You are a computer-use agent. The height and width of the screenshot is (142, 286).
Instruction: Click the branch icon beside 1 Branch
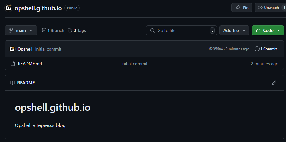pyautogui.click(x=44, y=30)
